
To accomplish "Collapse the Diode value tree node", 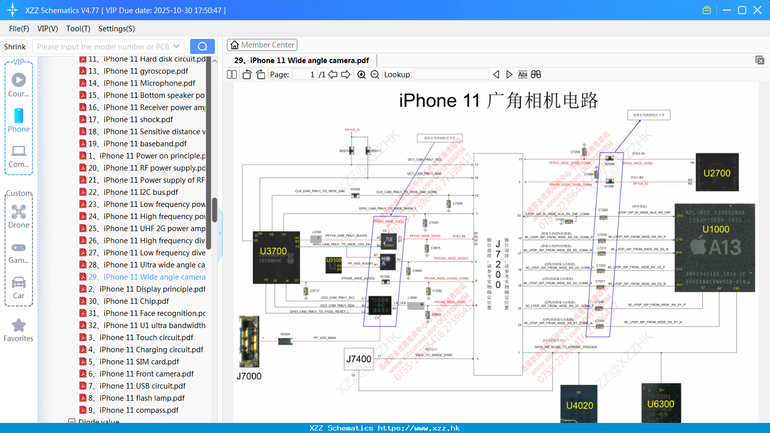I will [72, 421].
